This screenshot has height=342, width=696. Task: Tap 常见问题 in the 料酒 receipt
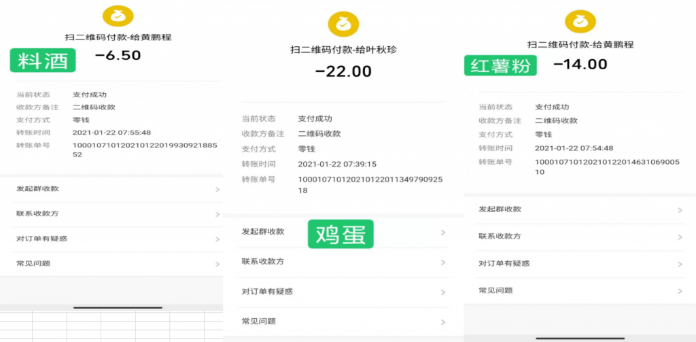tap(33, 263)
